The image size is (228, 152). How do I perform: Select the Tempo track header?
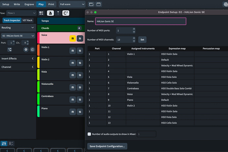click(x=61, y=21)
